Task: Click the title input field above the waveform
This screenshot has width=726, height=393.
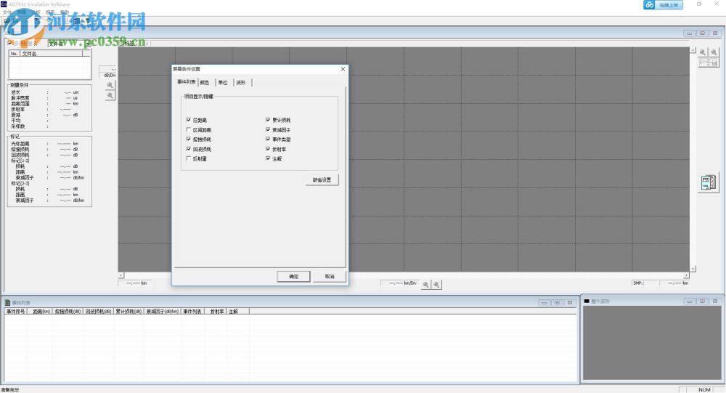Action: click(x=420, y=43)
